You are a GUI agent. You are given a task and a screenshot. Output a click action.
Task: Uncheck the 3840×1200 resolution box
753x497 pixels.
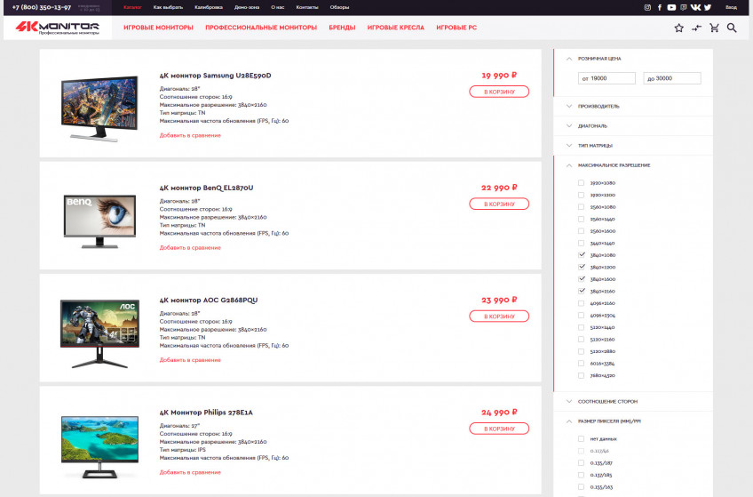point(581,267)
